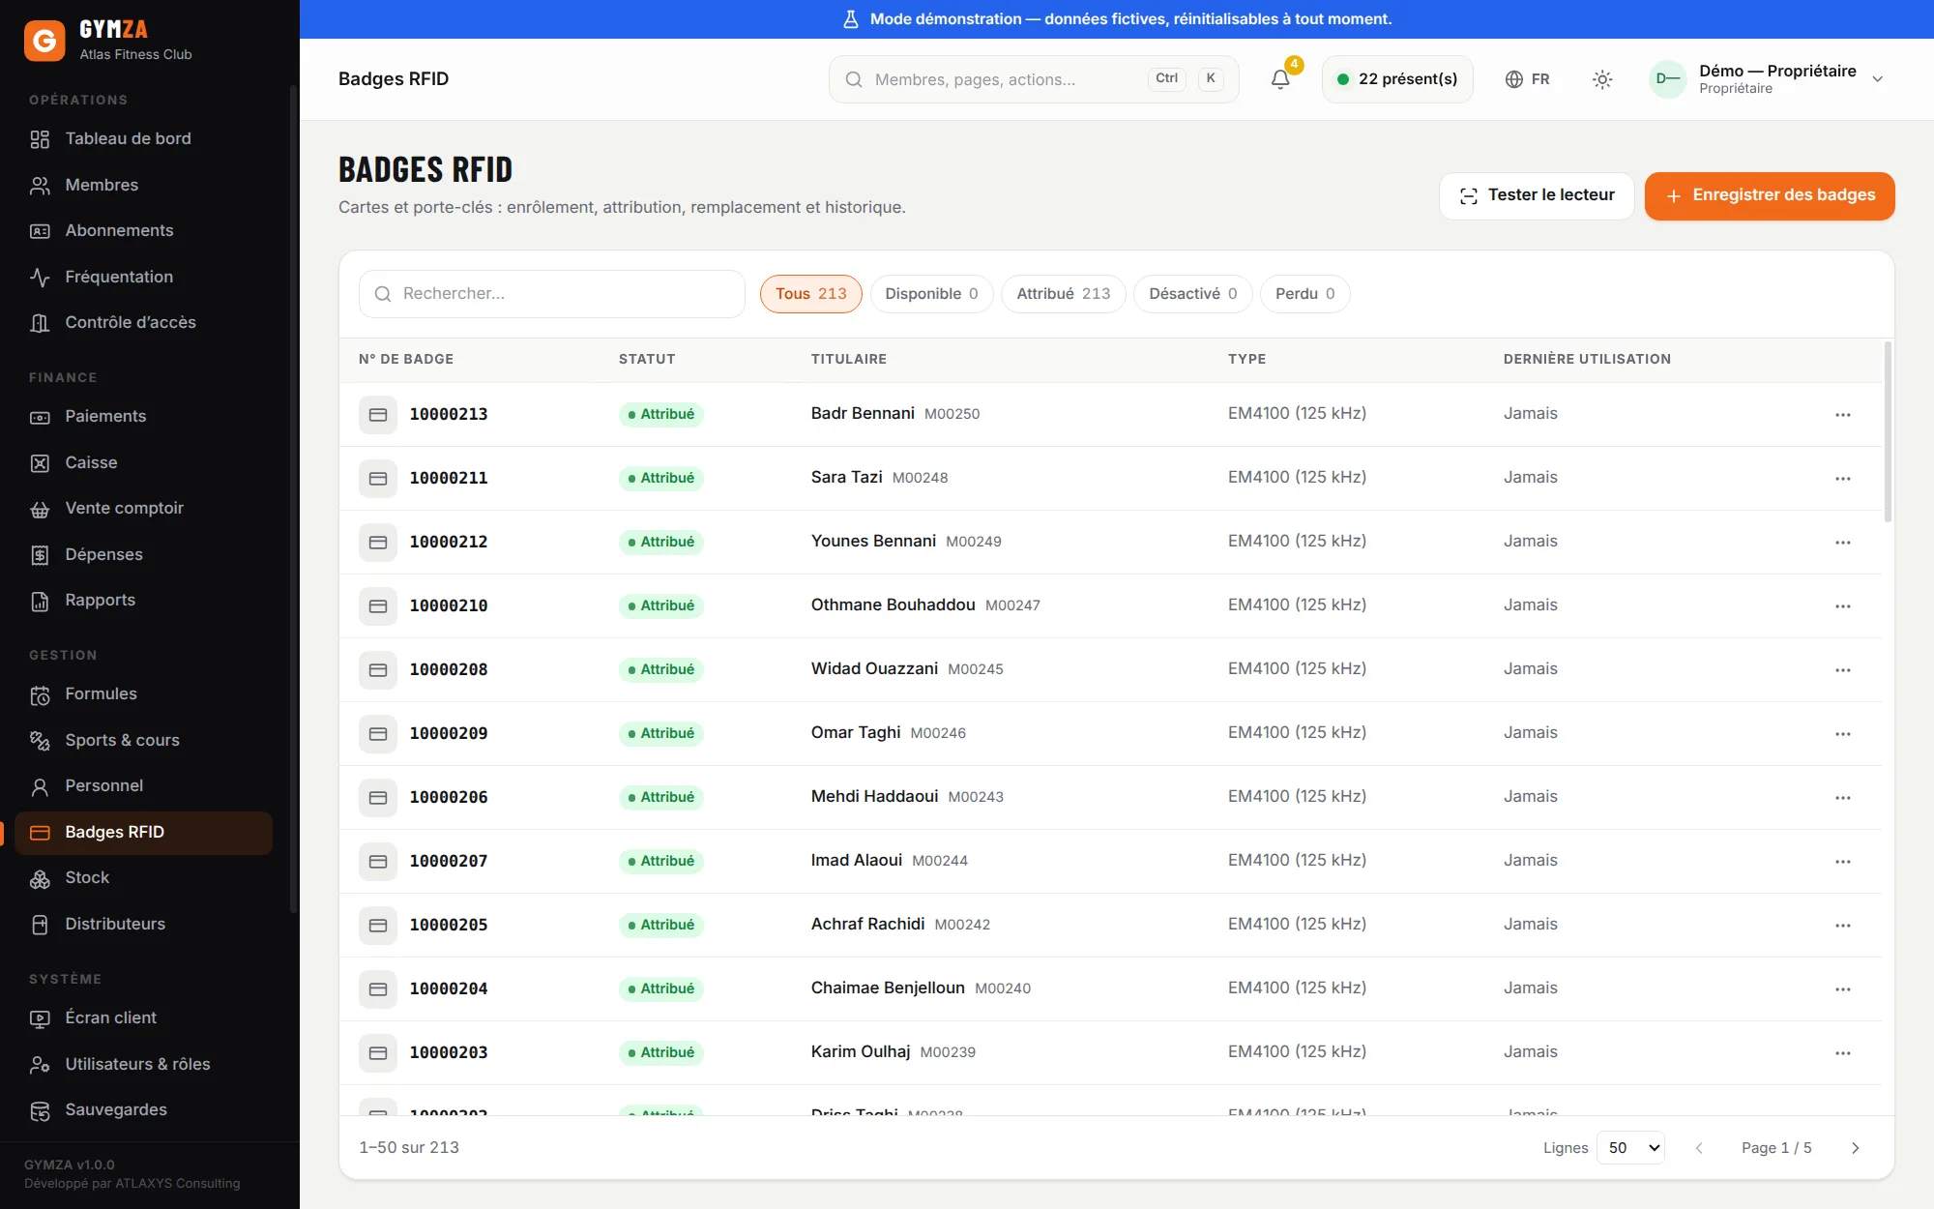
Task: Open the notifications bell
Action: point(1280,79)
